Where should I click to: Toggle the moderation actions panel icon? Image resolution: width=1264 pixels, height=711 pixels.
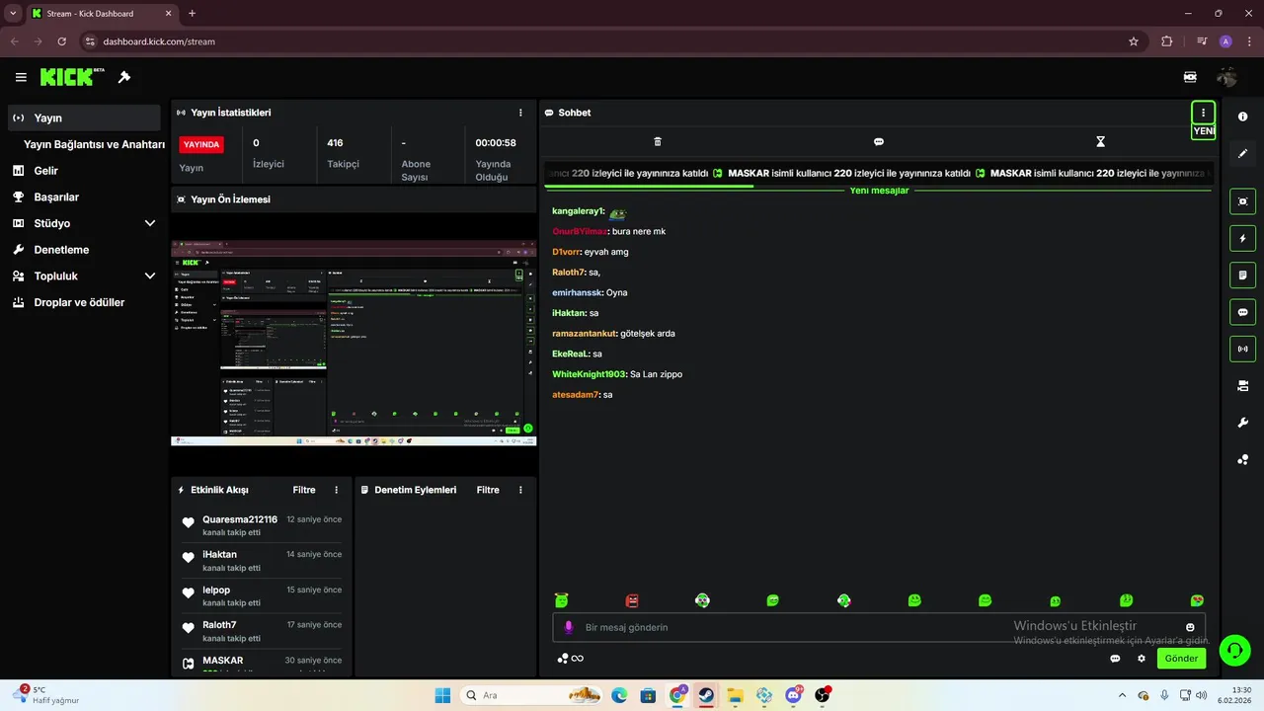click(1242, 275)
